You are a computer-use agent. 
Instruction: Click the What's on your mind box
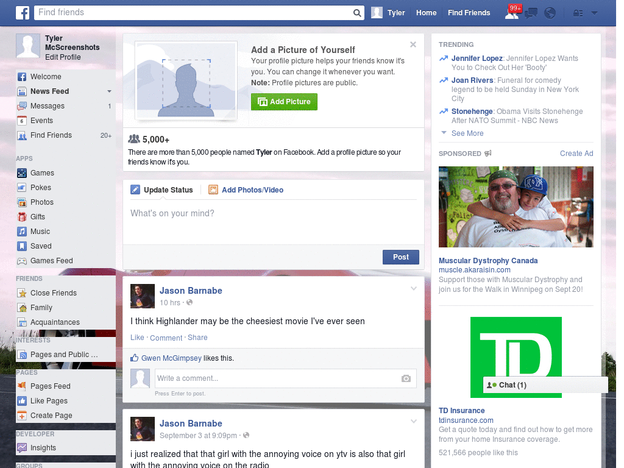tap(274, 221)
